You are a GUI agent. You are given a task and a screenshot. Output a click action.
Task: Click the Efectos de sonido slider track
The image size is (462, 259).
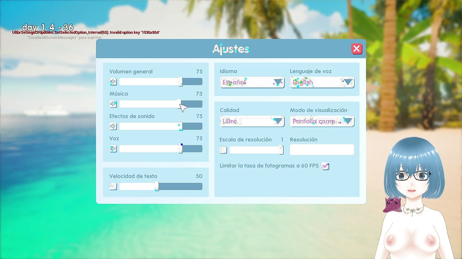tap(161, 126)
